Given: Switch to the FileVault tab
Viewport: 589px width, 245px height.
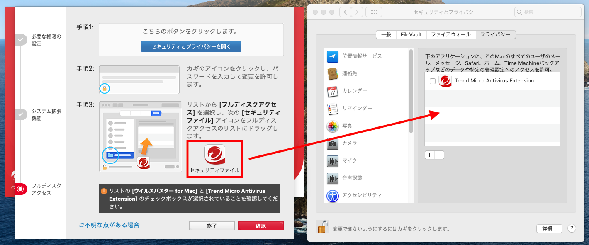Looking at the screenshot, I should [411, 34].
